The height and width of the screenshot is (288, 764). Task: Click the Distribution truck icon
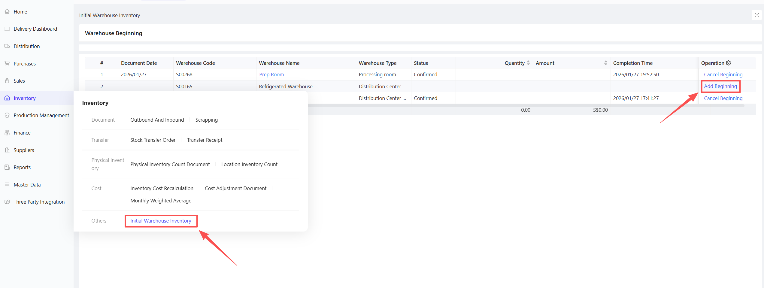[7, 46]
